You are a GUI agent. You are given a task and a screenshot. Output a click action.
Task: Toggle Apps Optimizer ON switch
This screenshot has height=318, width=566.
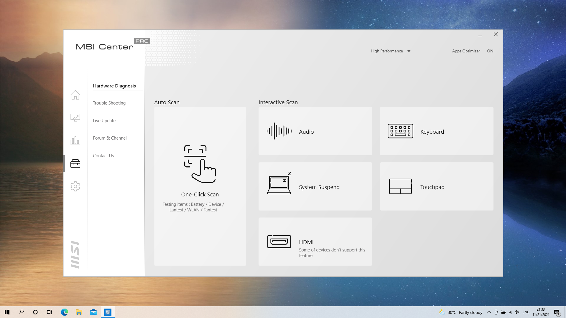click(490, 51)
